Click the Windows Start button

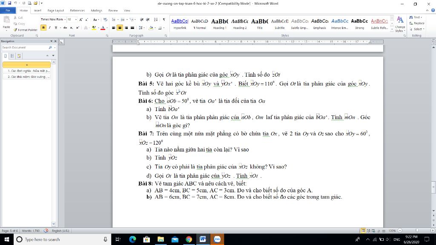point(7,239)
